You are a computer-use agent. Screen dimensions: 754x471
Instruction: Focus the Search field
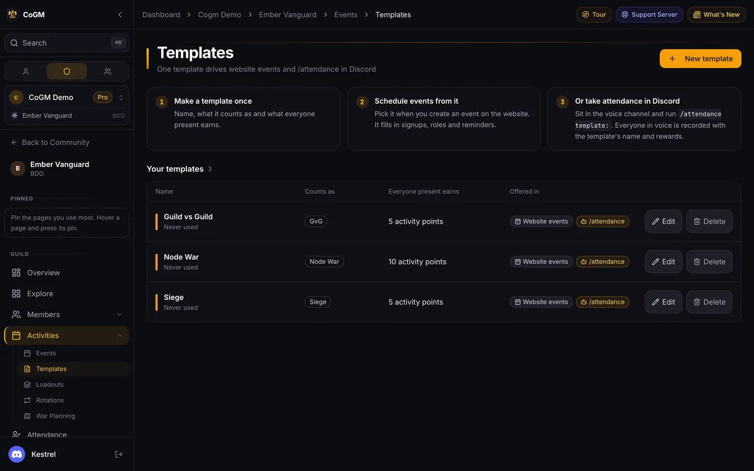[66, 43]
